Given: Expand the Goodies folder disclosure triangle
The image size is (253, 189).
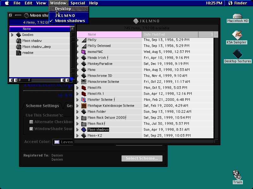Looking at the screenshot, I should [x=12, y=35].
